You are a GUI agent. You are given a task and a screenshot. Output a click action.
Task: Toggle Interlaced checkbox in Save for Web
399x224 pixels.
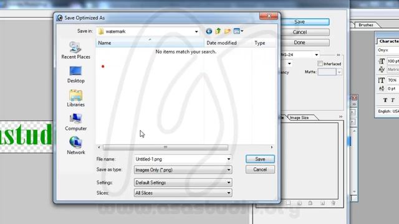[x=320, y=63]
